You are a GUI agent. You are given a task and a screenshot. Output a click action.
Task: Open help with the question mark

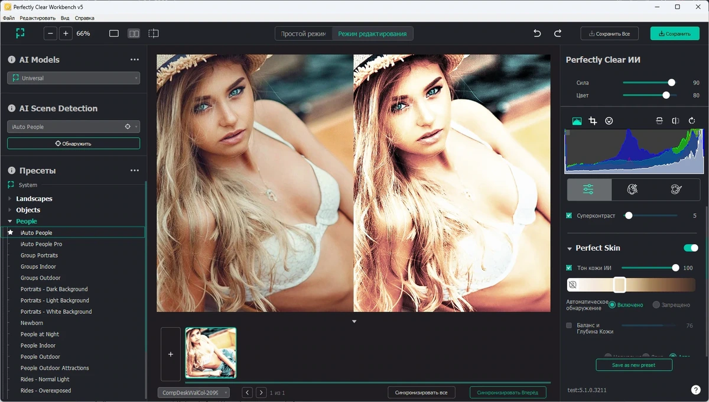tap(695, 390)
